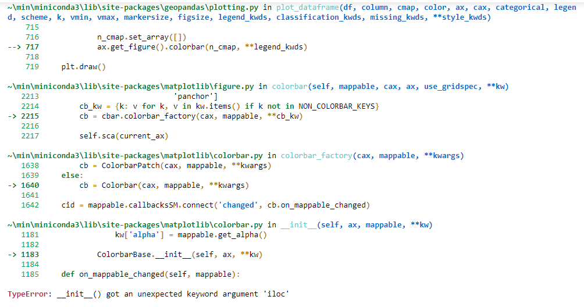
Task: Select the cb_kw dictionary comprehension on line 2214
Action: click(229, 106)
